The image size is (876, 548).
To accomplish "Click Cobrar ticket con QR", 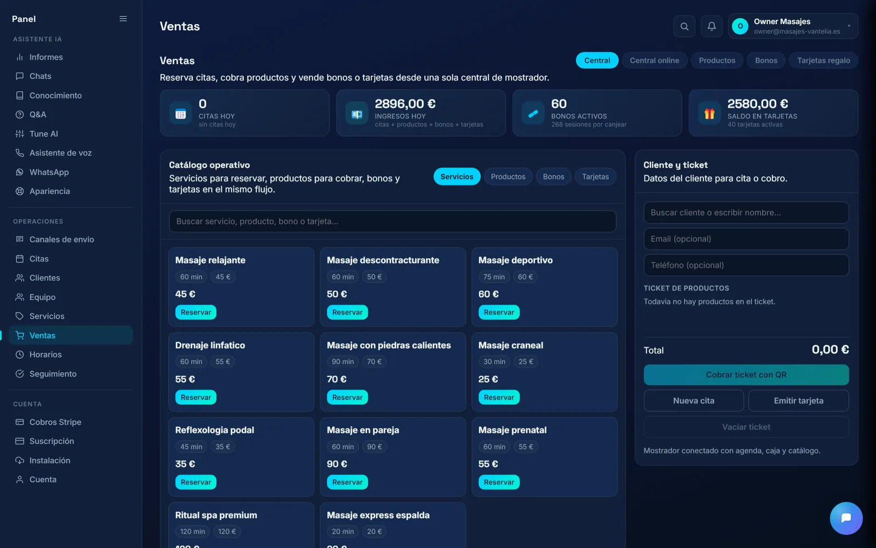I will (746, 375).
